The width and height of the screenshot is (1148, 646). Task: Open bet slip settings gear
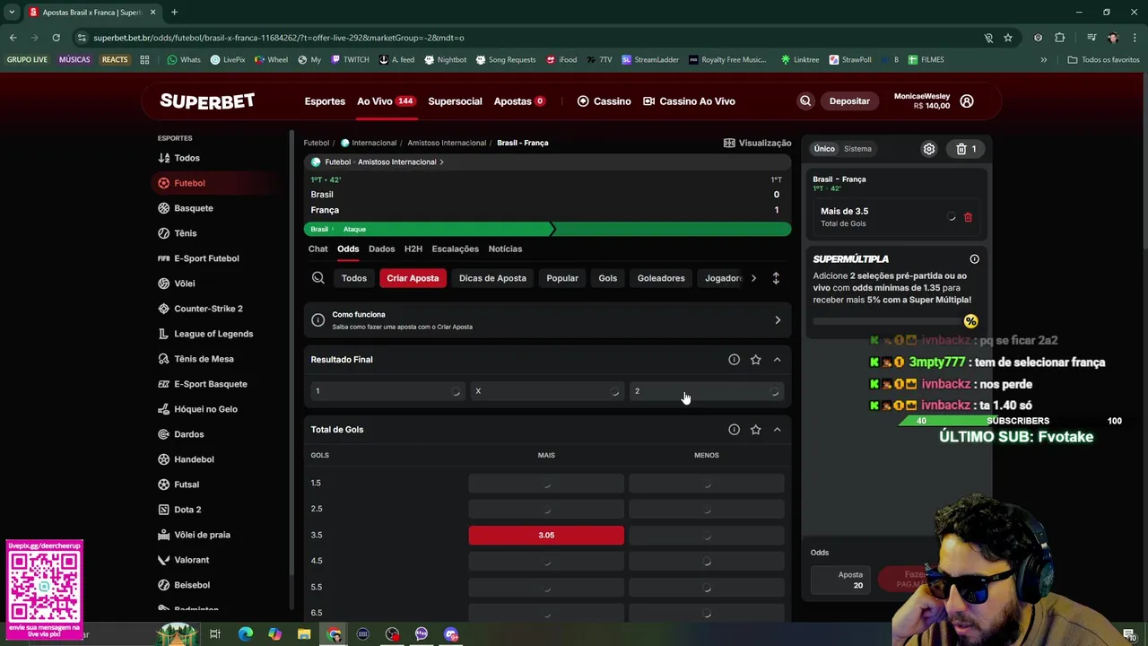point(929,149)
